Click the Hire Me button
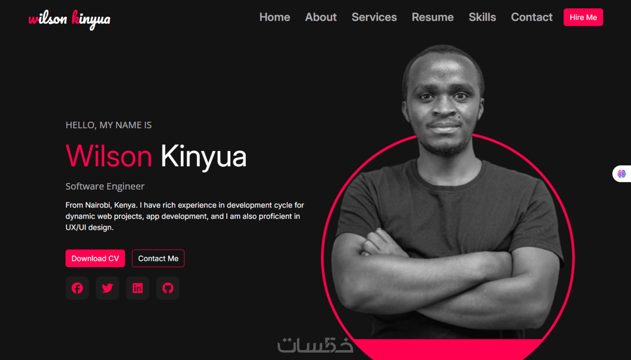The image size is (631, 360). [583, 17]
